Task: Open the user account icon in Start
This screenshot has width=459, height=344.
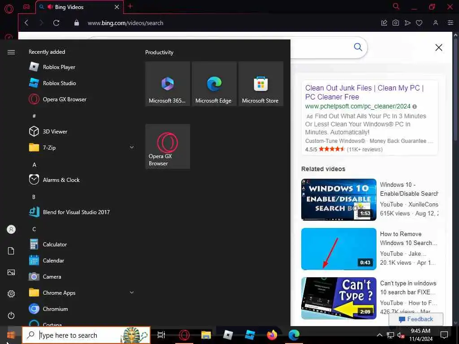Action: pos(11,229)
